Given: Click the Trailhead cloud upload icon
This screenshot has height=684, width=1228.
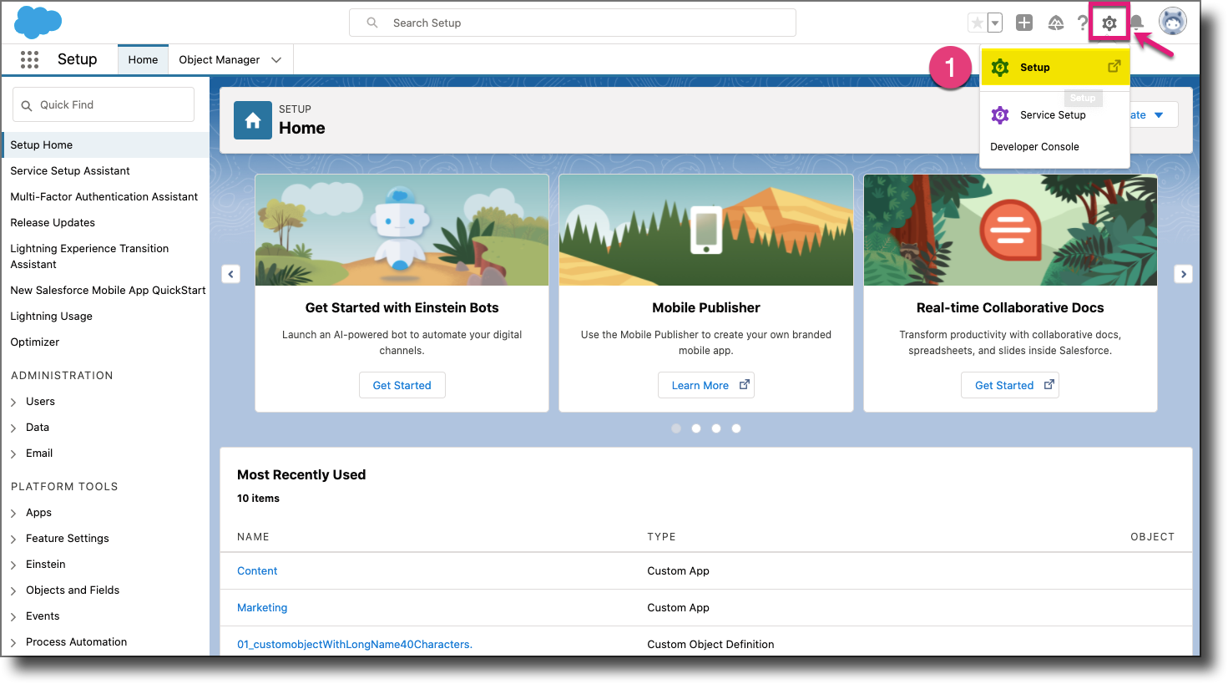Looking at the screenshot, I should point(1054,23).
